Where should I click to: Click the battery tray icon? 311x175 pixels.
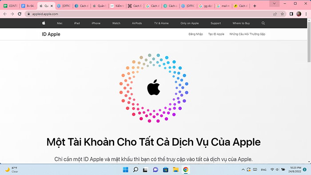(x=283, y=170)
